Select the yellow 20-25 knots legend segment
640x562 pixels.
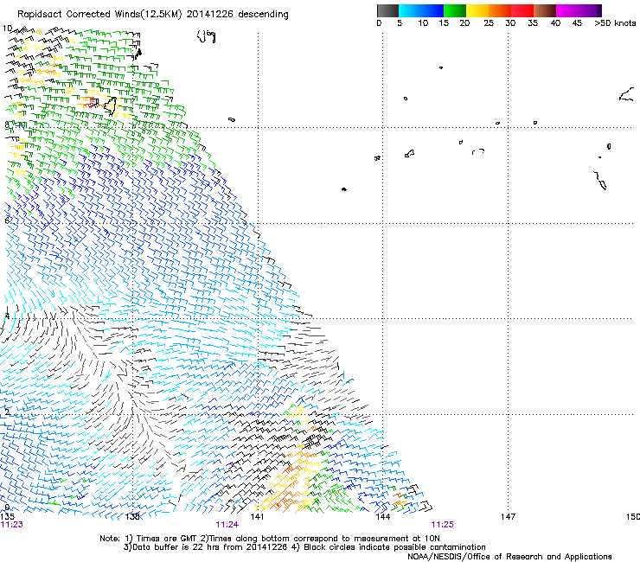pyautogui.click(x=477, y=10)
